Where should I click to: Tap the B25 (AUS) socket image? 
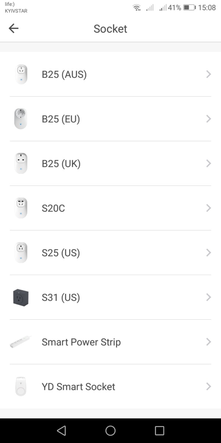[x=21, y=74]
